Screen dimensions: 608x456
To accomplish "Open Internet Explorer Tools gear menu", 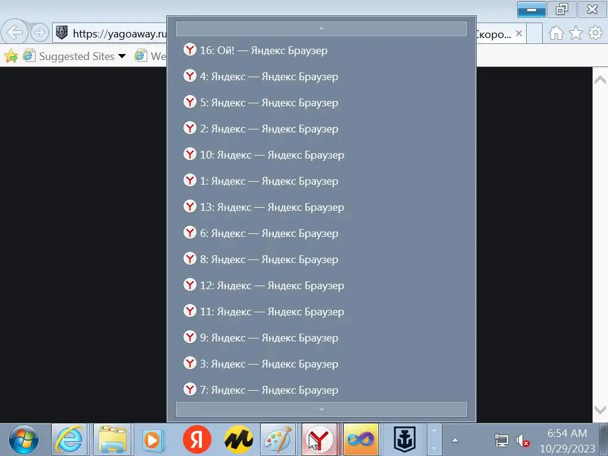I will click(595, 33).
